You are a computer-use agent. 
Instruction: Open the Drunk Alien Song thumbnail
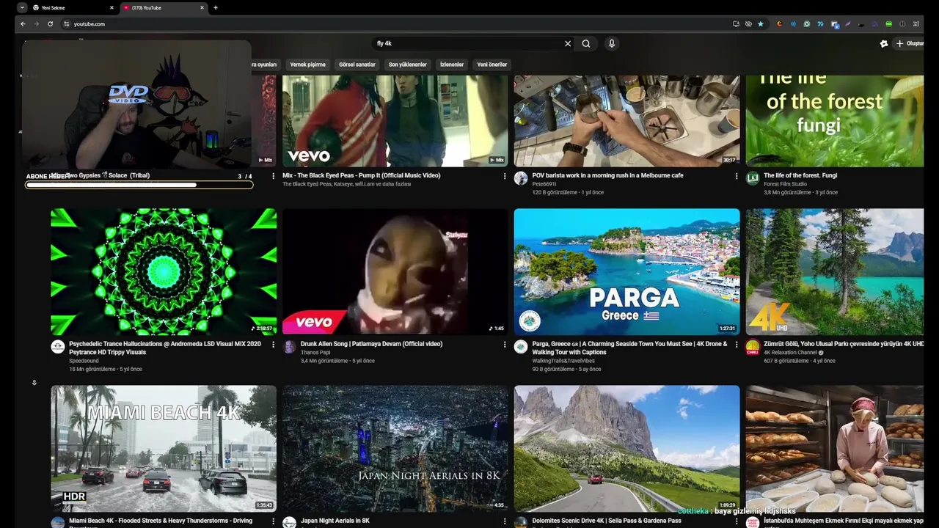[x=395, y=271]
